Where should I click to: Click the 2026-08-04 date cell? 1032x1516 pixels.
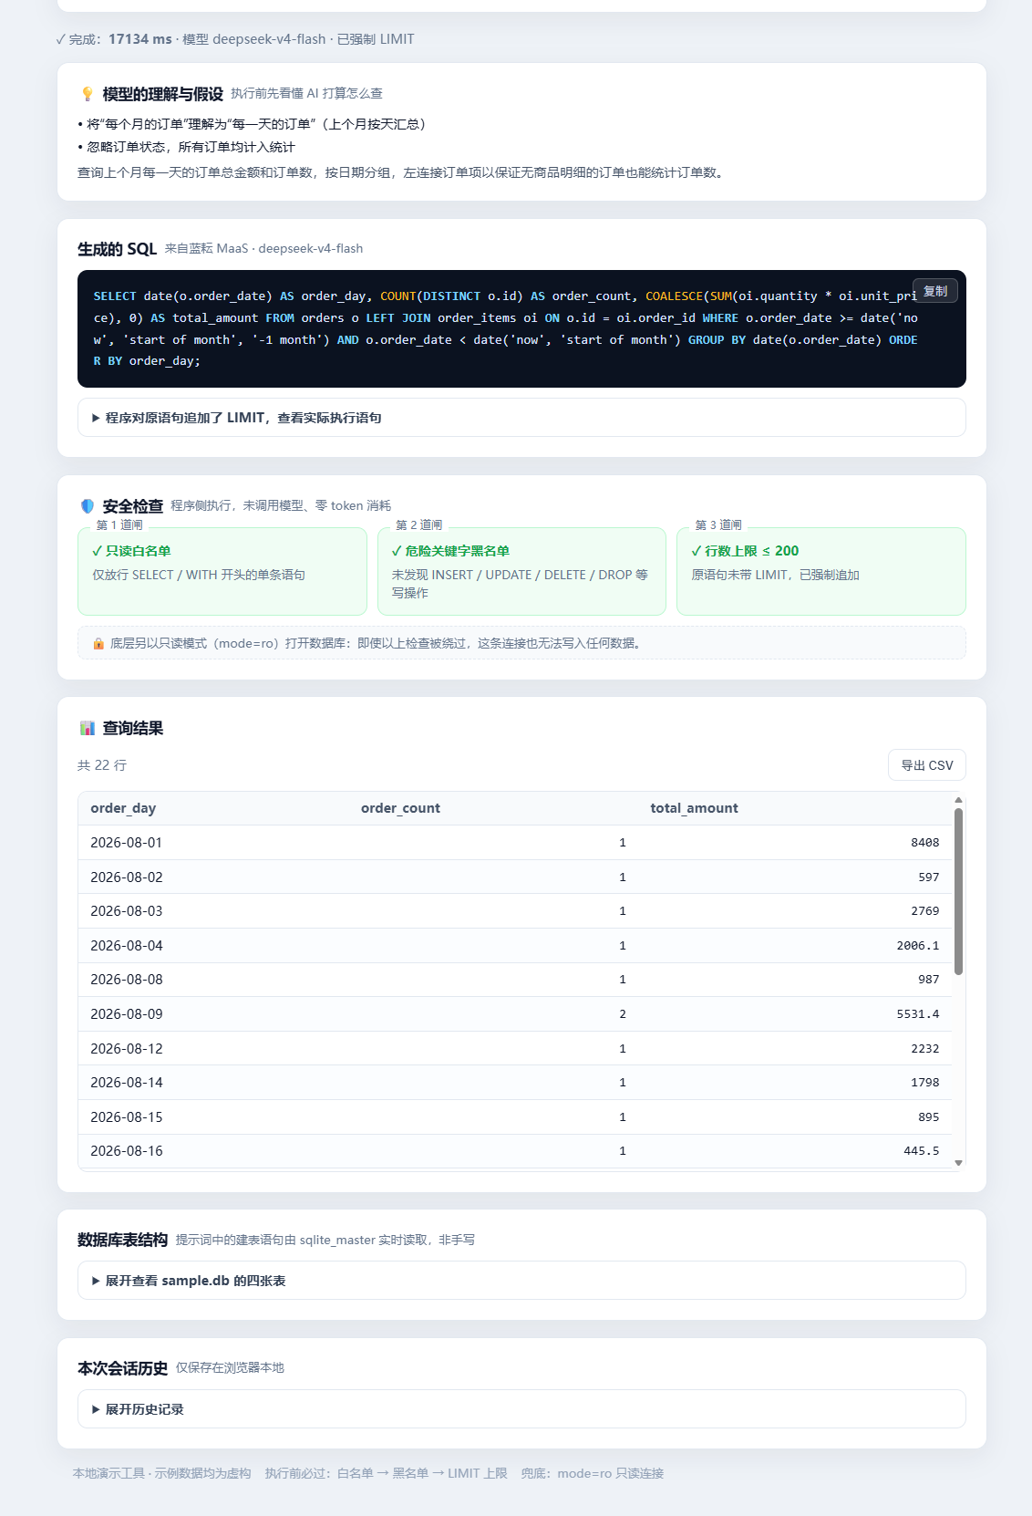click(127, 946)
